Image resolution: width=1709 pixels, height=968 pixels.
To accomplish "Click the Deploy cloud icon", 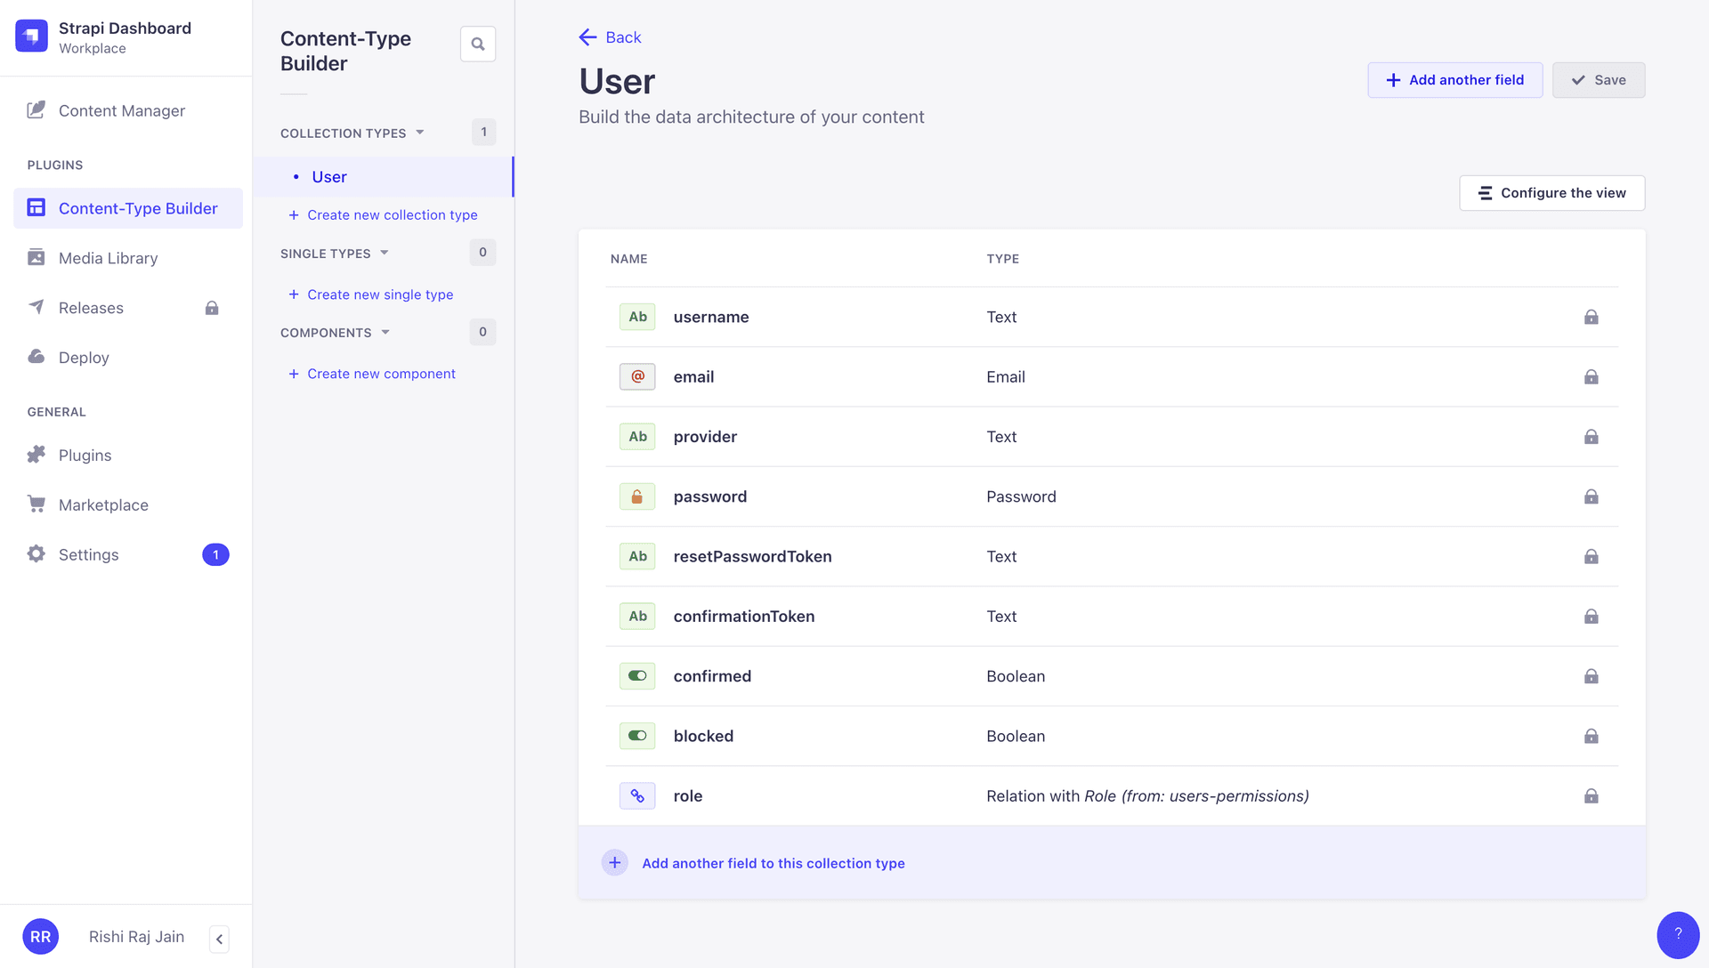I will (36, 357).
